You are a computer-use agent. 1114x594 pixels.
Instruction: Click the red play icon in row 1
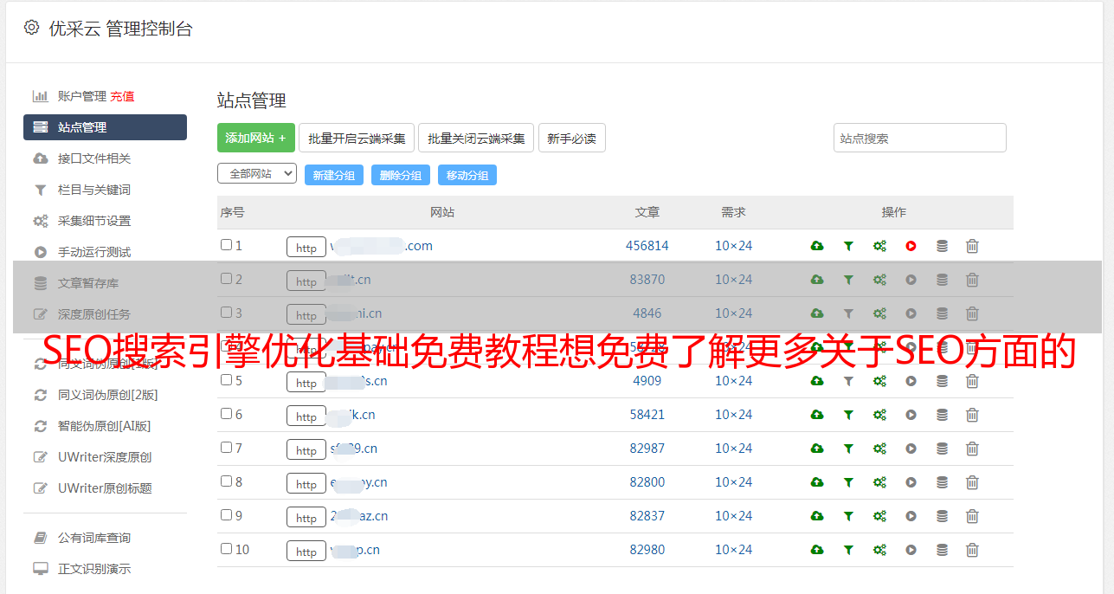911,246
